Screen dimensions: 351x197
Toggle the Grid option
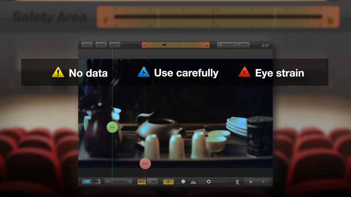[152, 181]
